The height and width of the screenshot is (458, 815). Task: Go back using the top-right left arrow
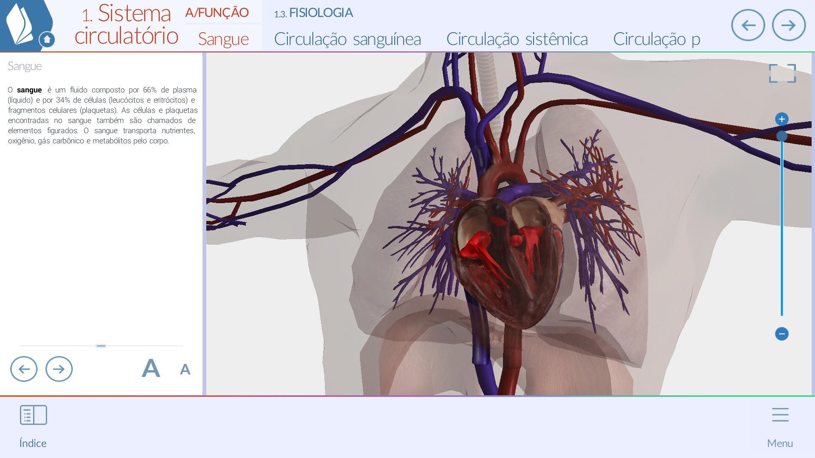pos(748,25)
